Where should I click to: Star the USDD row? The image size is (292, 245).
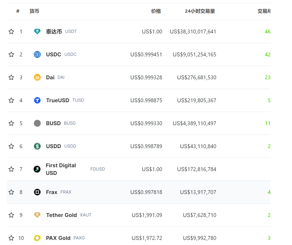pyautogui.click(x=11, y=146)
